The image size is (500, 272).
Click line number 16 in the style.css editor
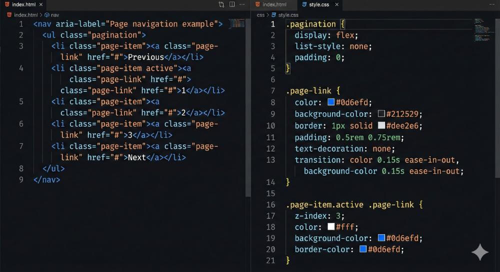click(x=270, y=205)
